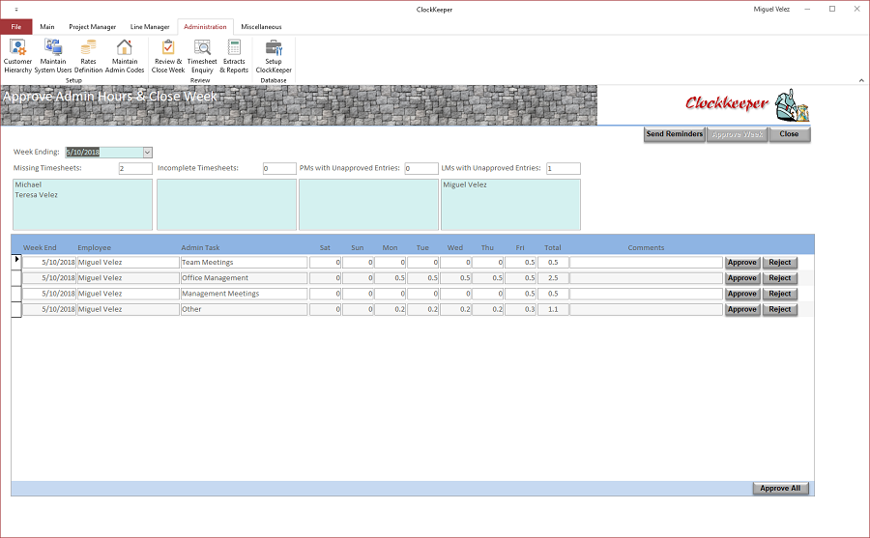Click the Office Management admin task cell
870x538 pixels.
pyautogui.click(x=244, y=278)
